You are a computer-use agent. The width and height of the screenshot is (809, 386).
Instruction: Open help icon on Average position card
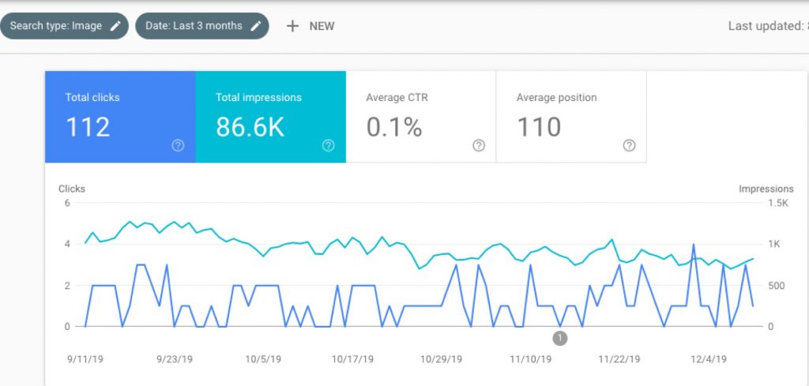(629, 146)
